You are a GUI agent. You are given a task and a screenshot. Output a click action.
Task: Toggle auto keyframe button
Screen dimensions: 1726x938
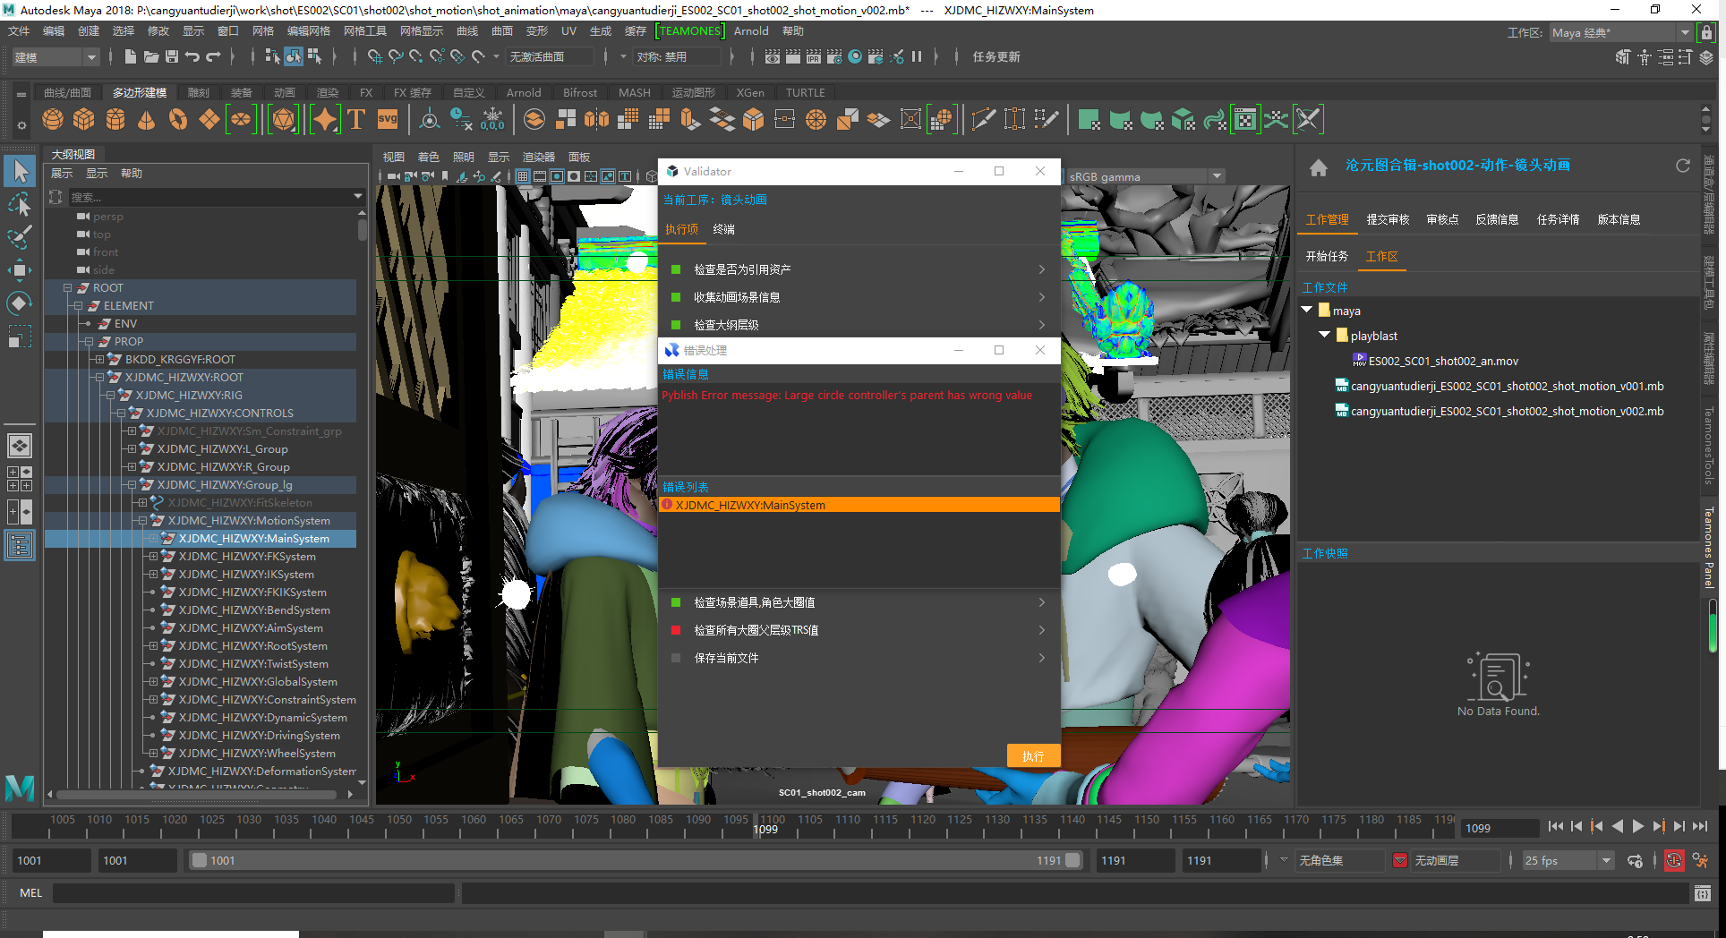click(x=1673, y=861)
